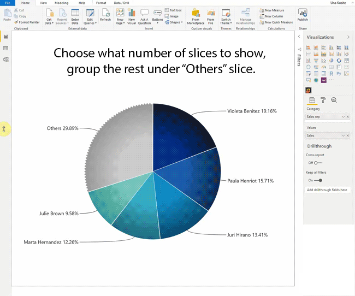Open the File tab
Image resolution: width=355 pixels, height=296 pixels.
click(8, 3)
